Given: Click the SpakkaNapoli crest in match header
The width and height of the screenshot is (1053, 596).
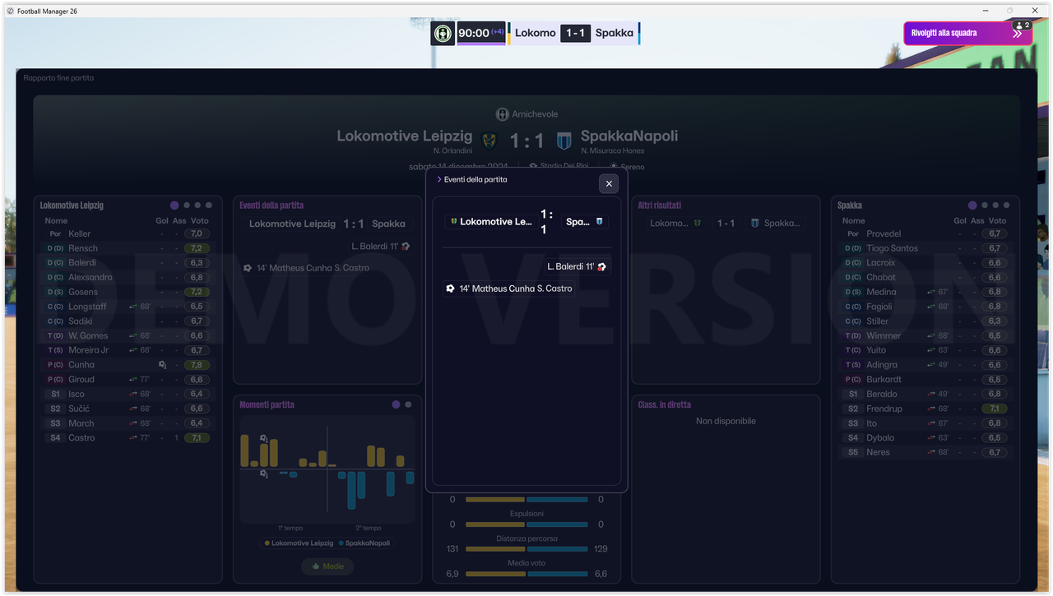Looking at the screenshot, I should pyautogui.click(x=564, y=141).
